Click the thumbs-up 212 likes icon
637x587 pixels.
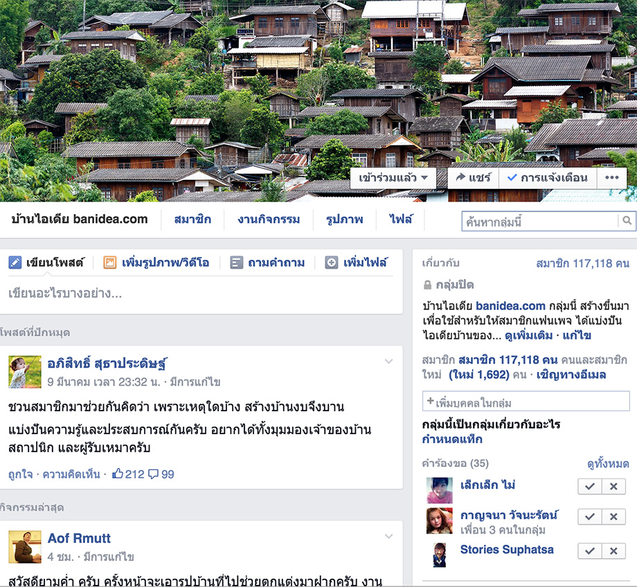pos(118,473)
